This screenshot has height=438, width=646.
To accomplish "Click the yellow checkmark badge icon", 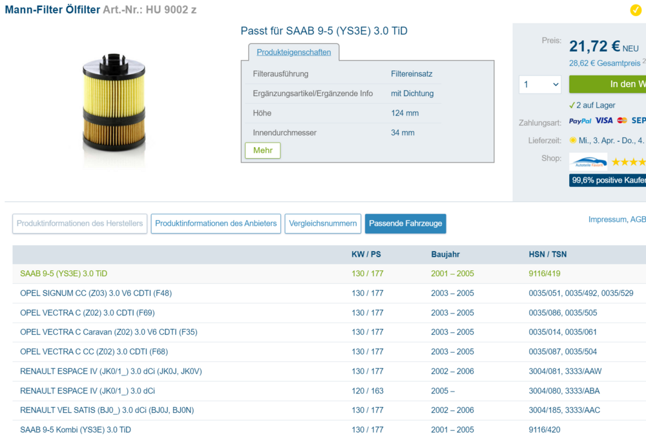I will [x=636, y=10].
